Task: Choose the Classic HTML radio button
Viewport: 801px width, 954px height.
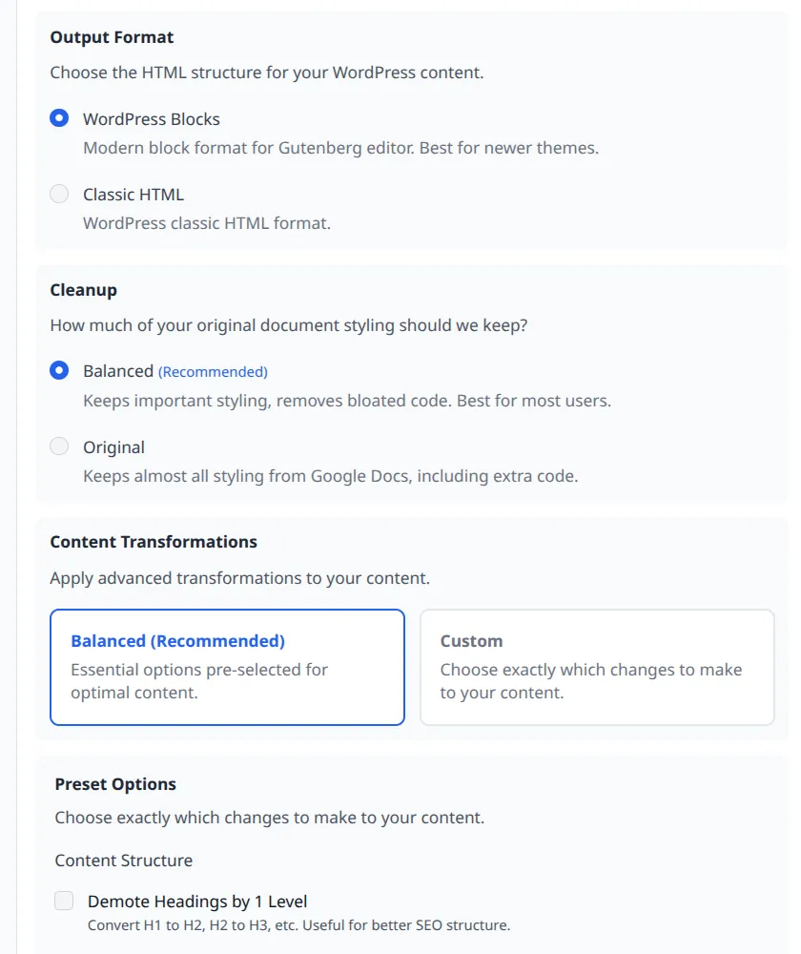Action: (x=59, y=194)
